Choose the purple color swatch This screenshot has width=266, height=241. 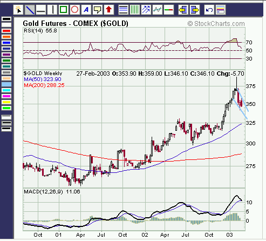(6, 55)
